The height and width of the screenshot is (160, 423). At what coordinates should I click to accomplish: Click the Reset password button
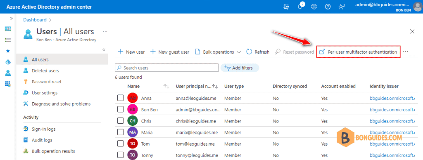pyautogui.click(x=294, y=52)
